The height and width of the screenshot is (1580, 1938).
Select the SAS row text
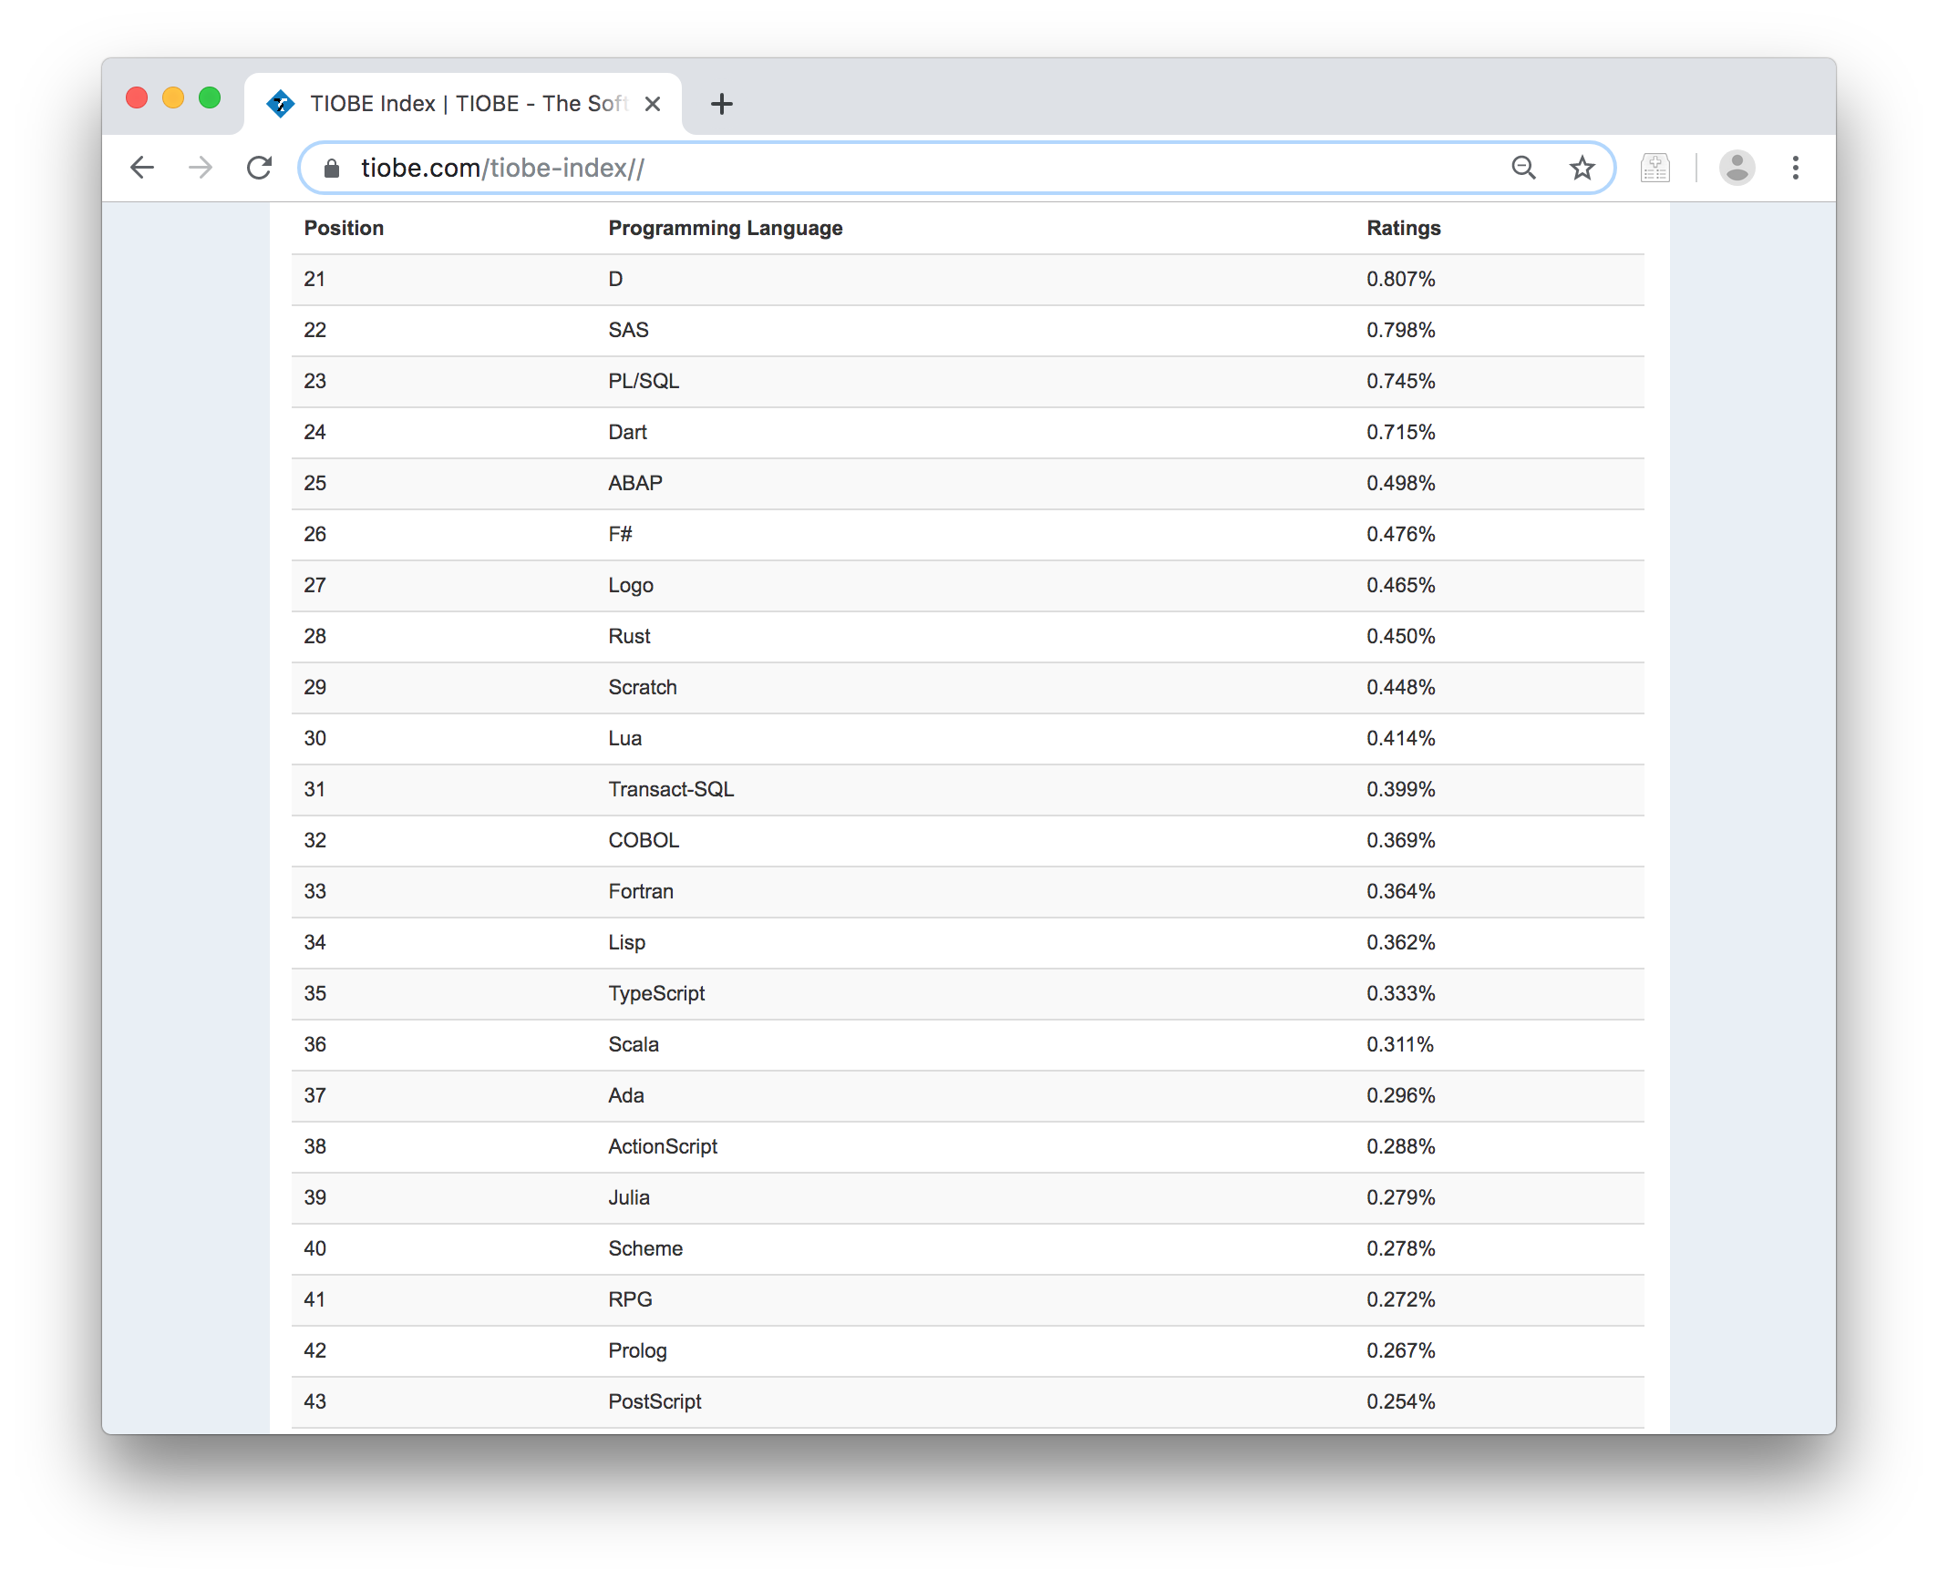[629, 330]
